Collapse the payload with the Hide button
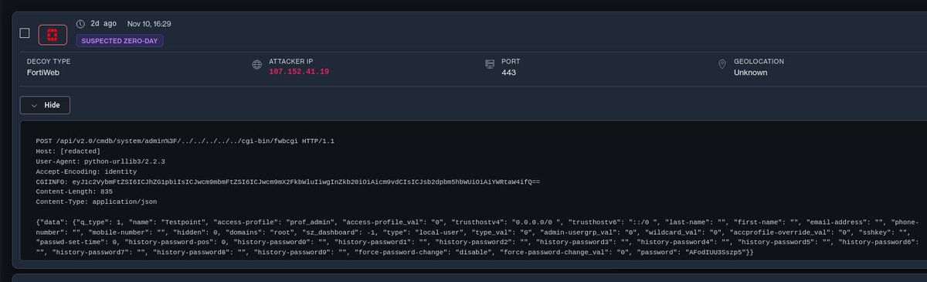This screenshot has width=927, height=282. click(46, 105)
